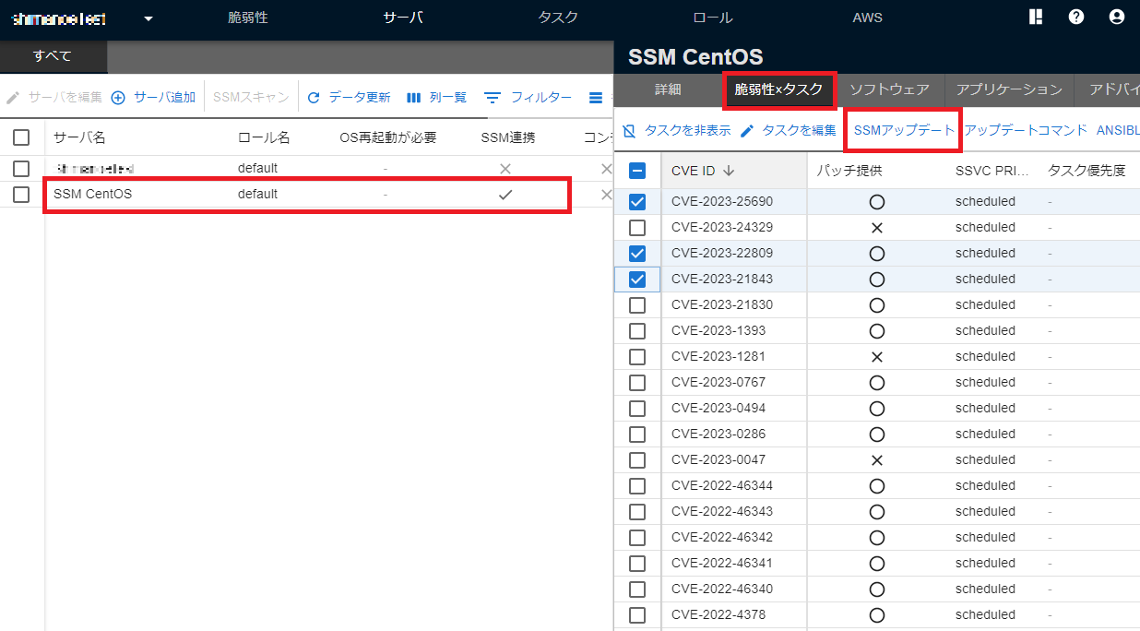
Task: Click the サーバ名 column header
Action: (x=79, y=137)
